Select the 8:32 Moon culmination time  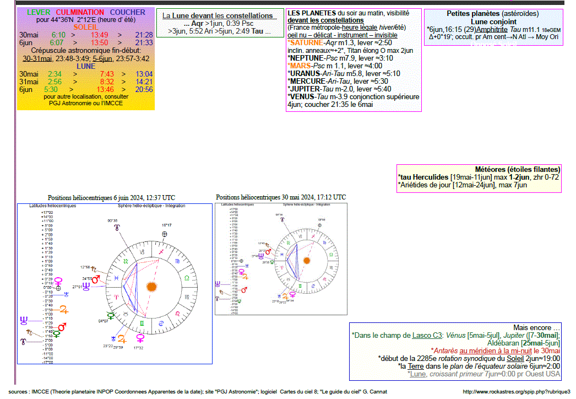pos(107,82)
